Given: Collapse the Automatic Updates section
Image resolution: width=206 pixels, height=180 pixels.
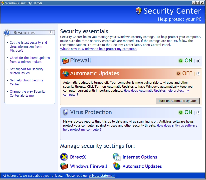Looking at the screenshot, I should (x=198, y=73).
